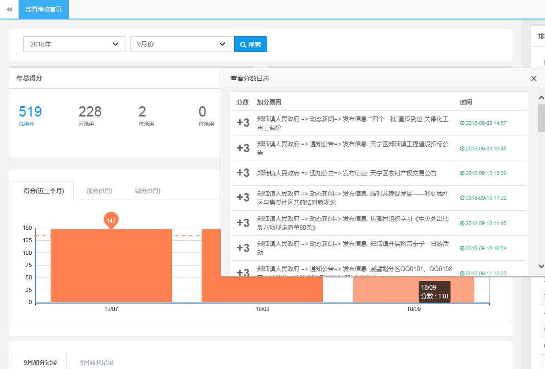Click the scroll down arrow in score log
The width and height of the screenshot is (545, 369).
click(541, 266)
